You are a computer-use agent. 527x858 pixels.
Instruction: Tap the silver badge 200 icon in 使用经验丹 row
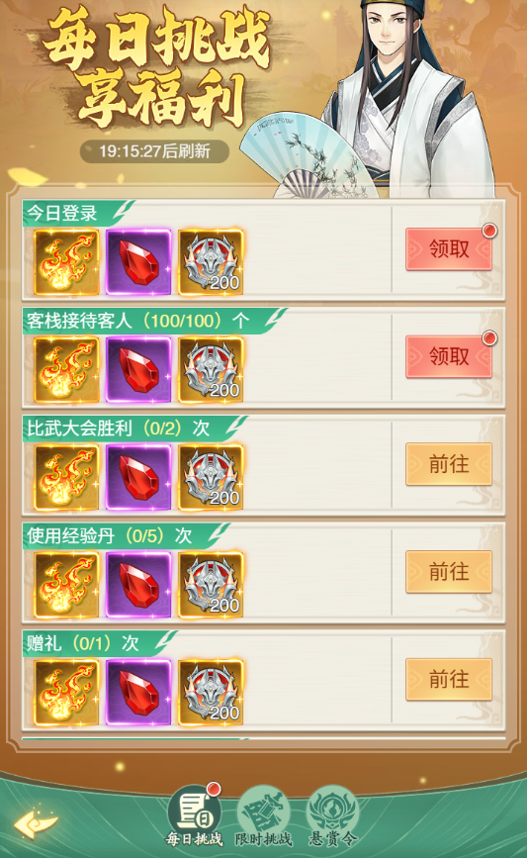tap(211, 585)
